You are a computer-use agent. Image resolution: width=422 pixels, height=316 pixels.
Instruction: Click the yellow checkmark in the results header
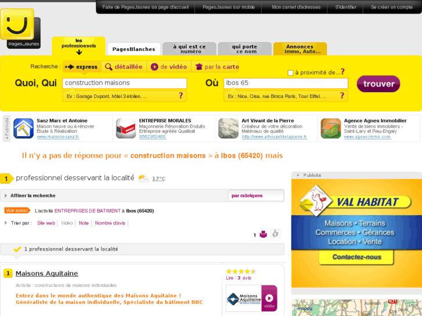point(17,249)
